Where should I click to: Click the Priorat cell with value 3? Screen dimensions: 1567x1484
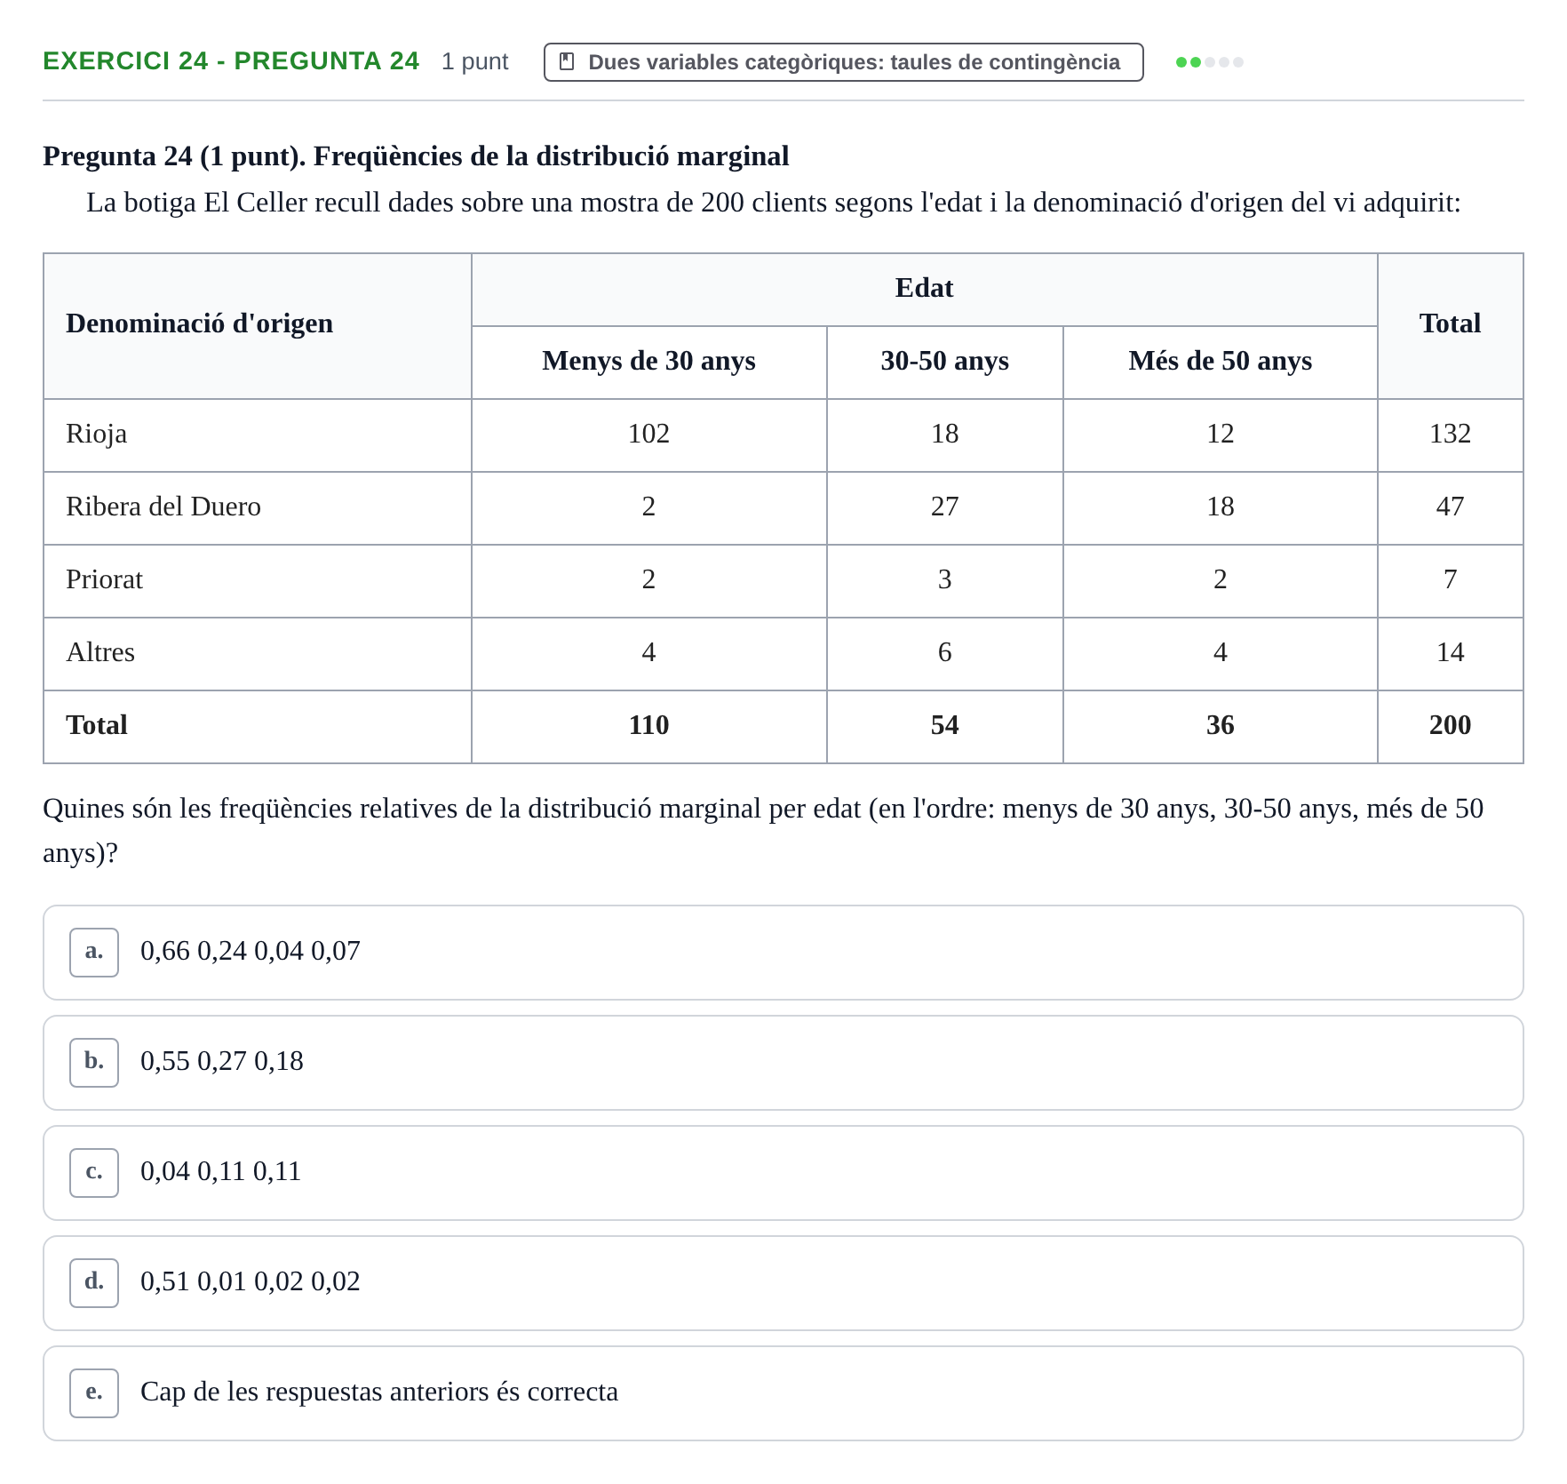click(x=944, y=579)
